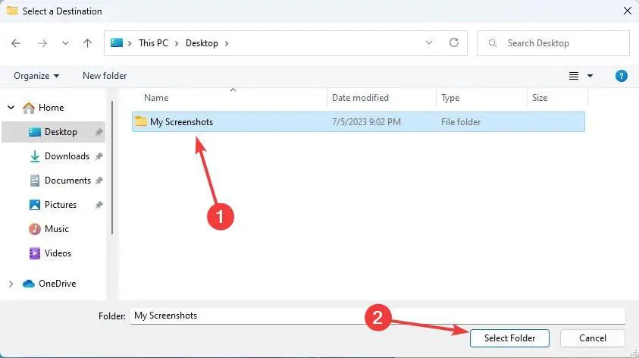639x358 pixels.
Task: Click the pin icon beside Downloads
Action: 99,156
